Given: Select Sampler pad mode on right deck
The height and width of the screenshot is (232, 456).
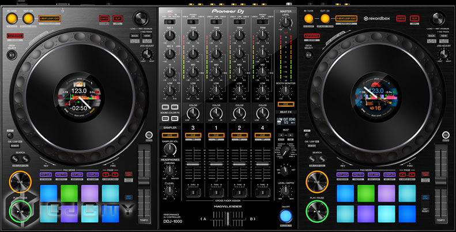Looking at the screenshot, I should [x=389, y=175].
